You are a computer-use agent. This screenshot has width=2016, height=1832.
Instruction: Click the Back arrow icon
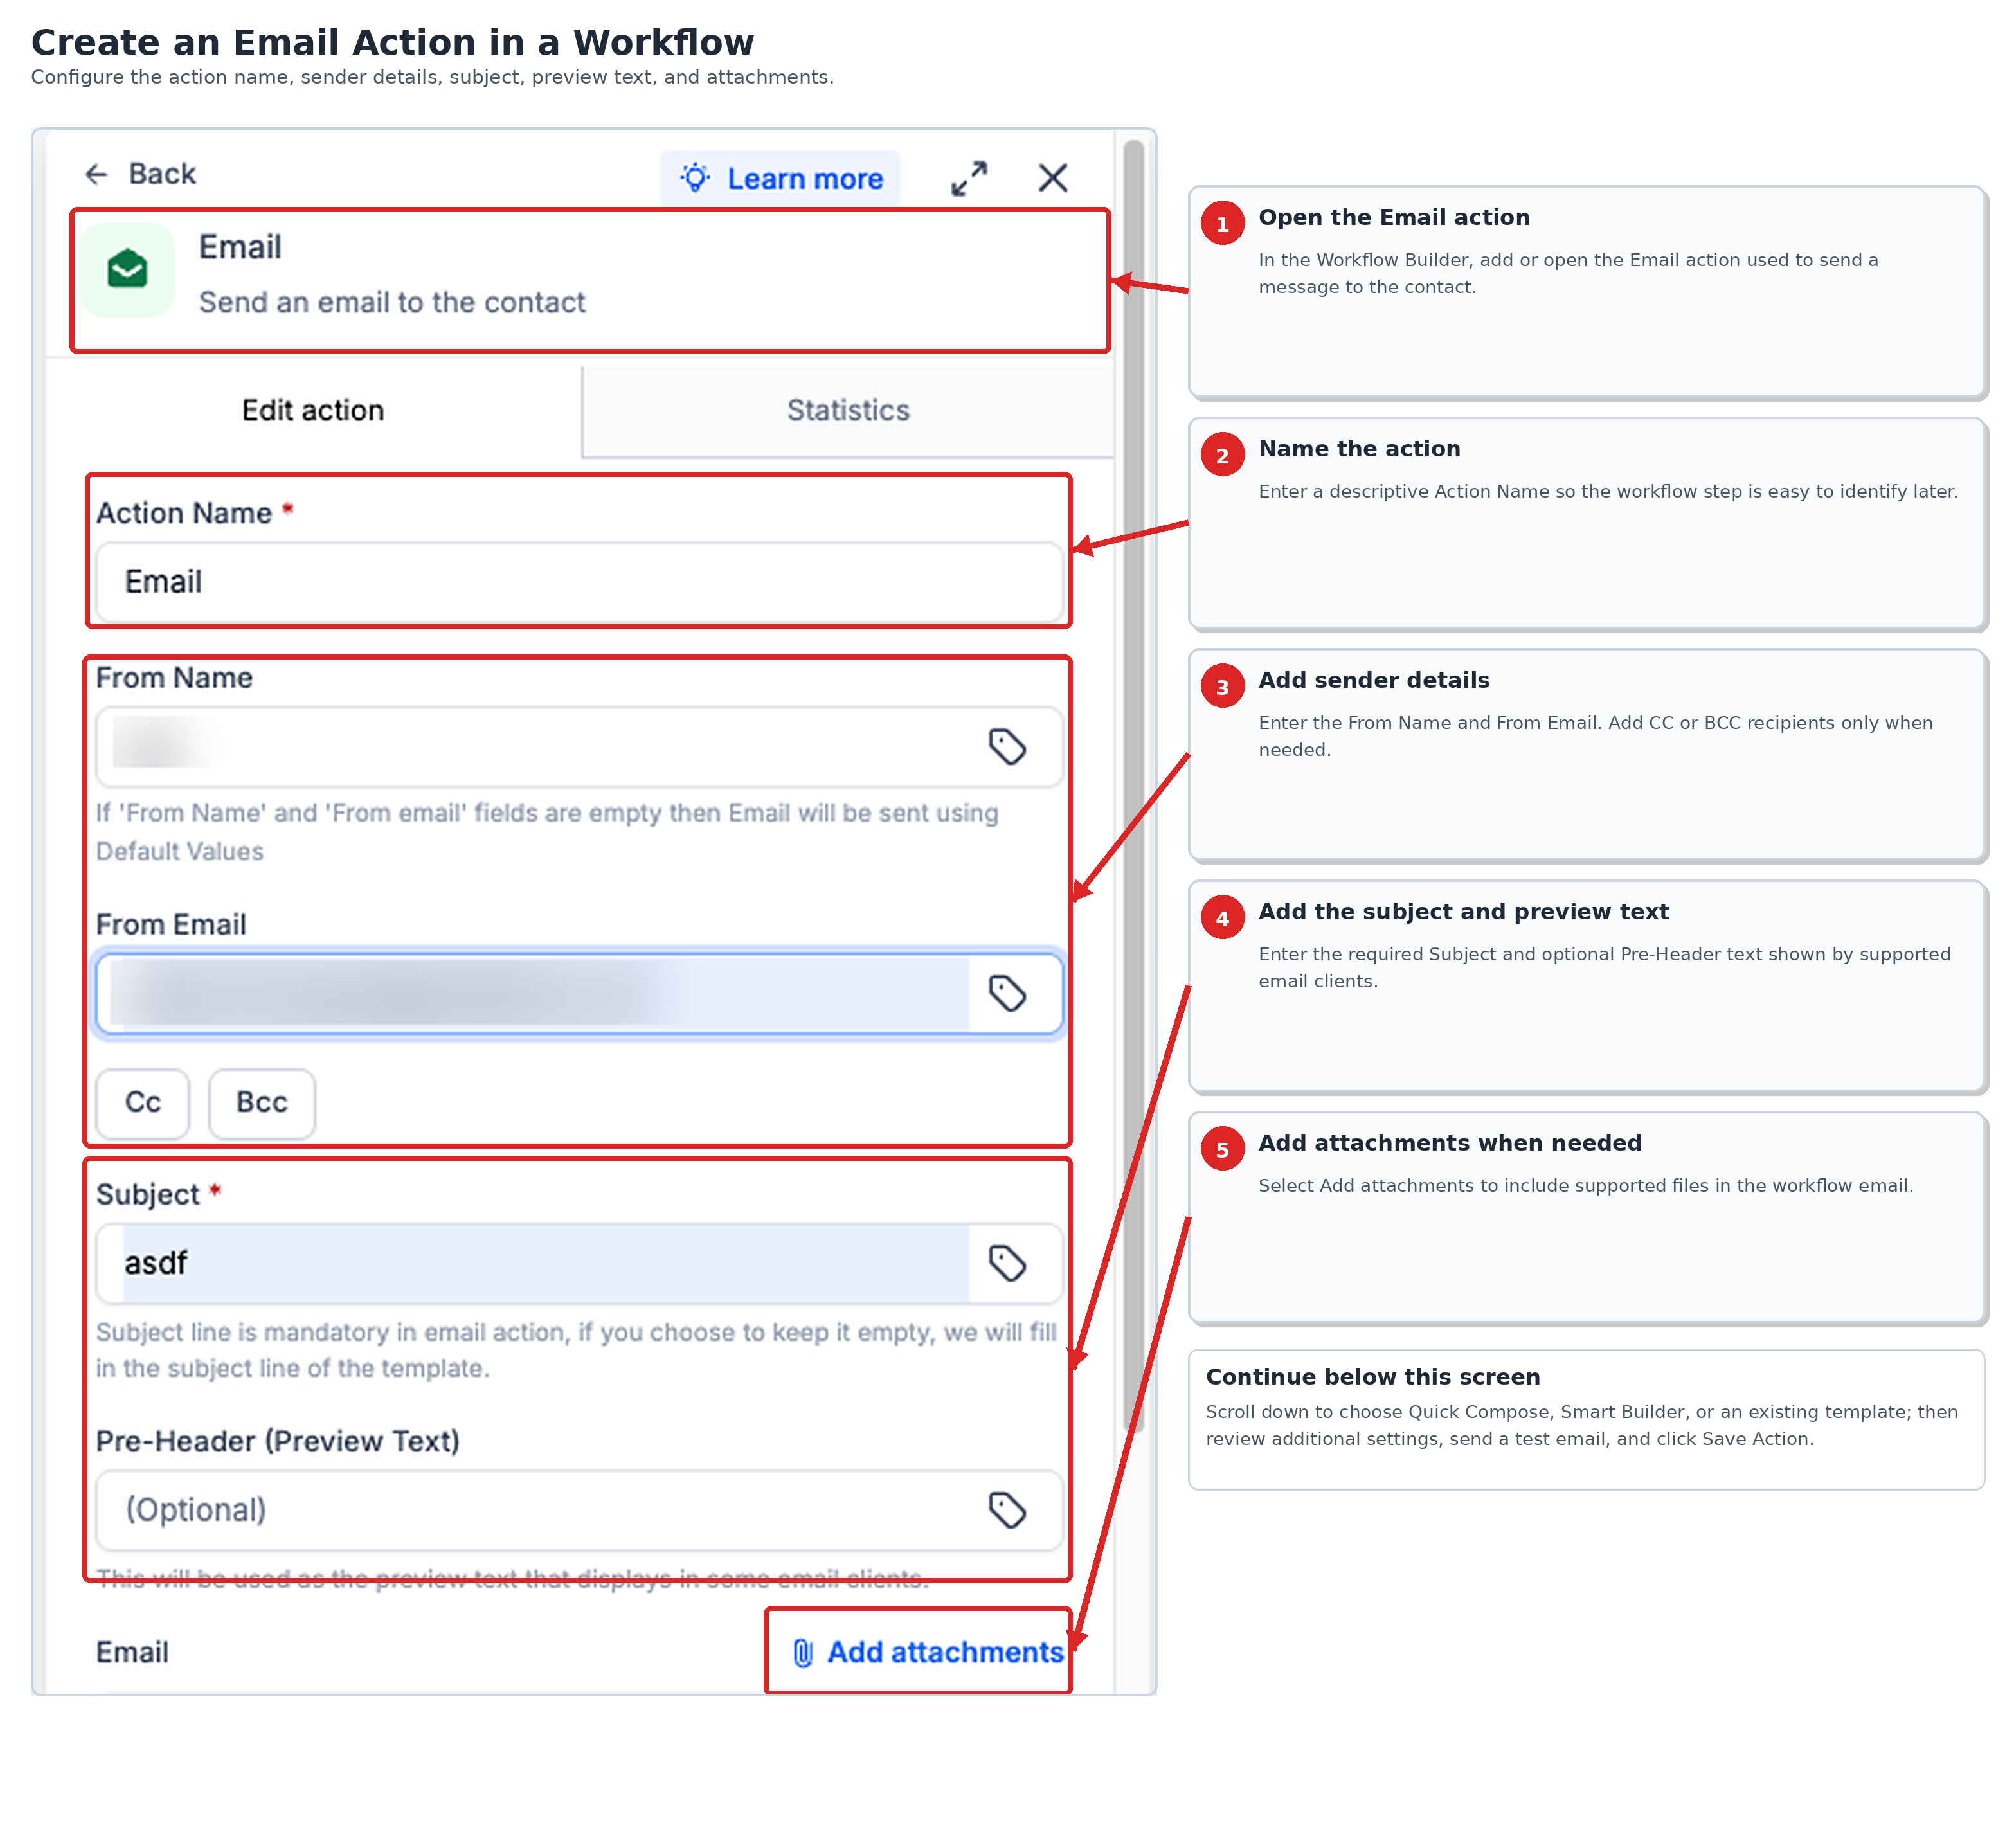pos(96,174)
